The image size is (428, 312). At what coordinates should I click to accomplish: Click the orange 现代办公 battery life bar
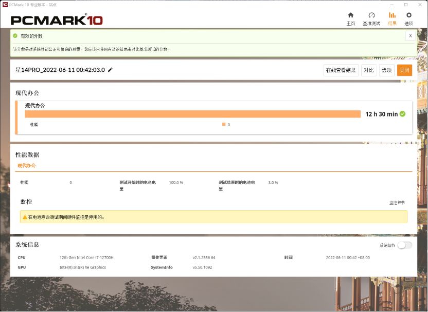tap(193, 114)
